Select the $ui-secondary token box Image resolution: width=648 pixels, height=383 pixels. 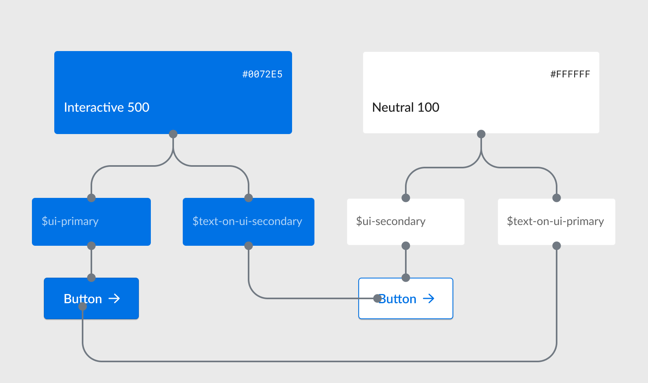coord(406,222)
